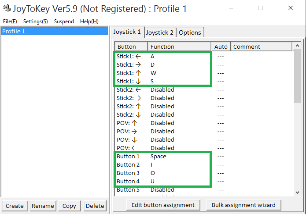This screenshot has height=214, width=306.
Task: Click the vertical scrollbar thumb in button list
Action: (297, 76)
